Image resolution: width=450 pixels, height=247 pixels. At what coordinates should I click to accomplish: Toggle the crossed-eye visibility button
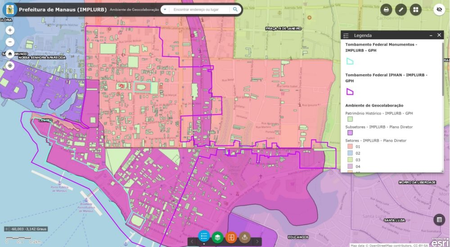(x=439, y=9)
